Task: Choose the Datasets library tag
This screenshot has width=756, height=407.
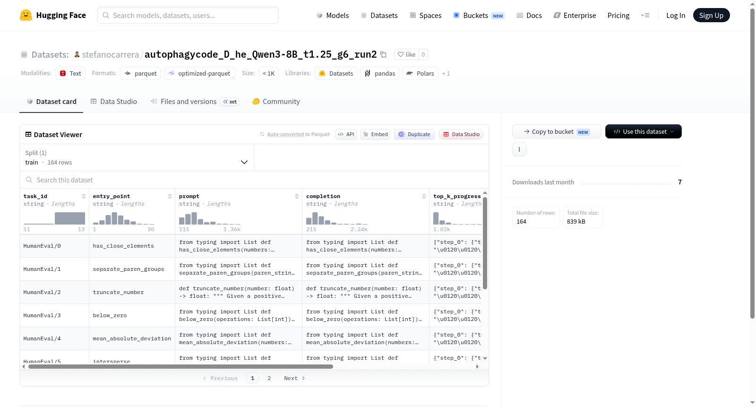Action: click(x=336, y=73)
